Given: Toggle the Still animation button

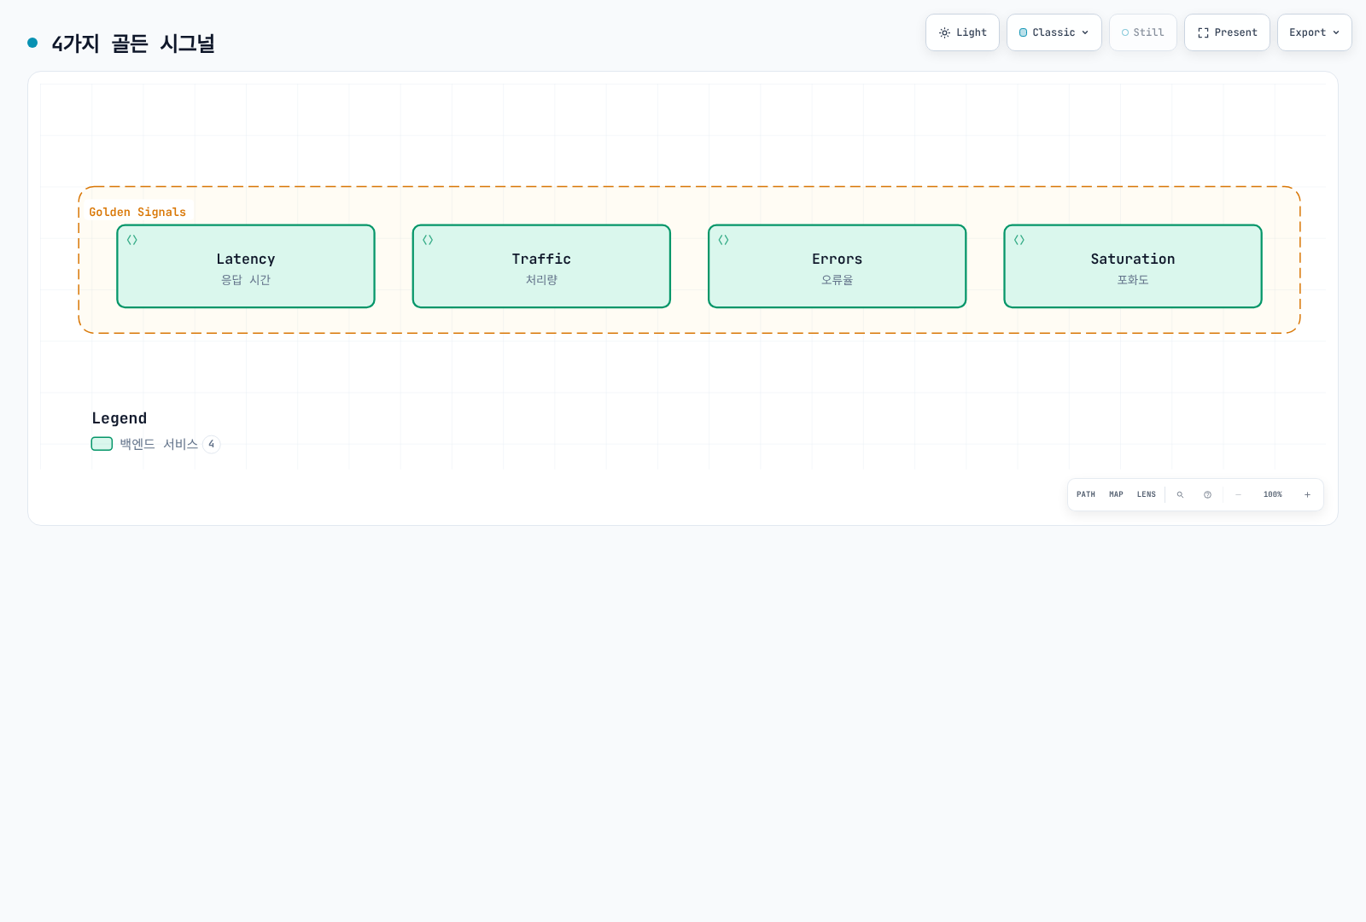Looking at the screenshot, I should pyautogui.click(x=1143, y=32).
